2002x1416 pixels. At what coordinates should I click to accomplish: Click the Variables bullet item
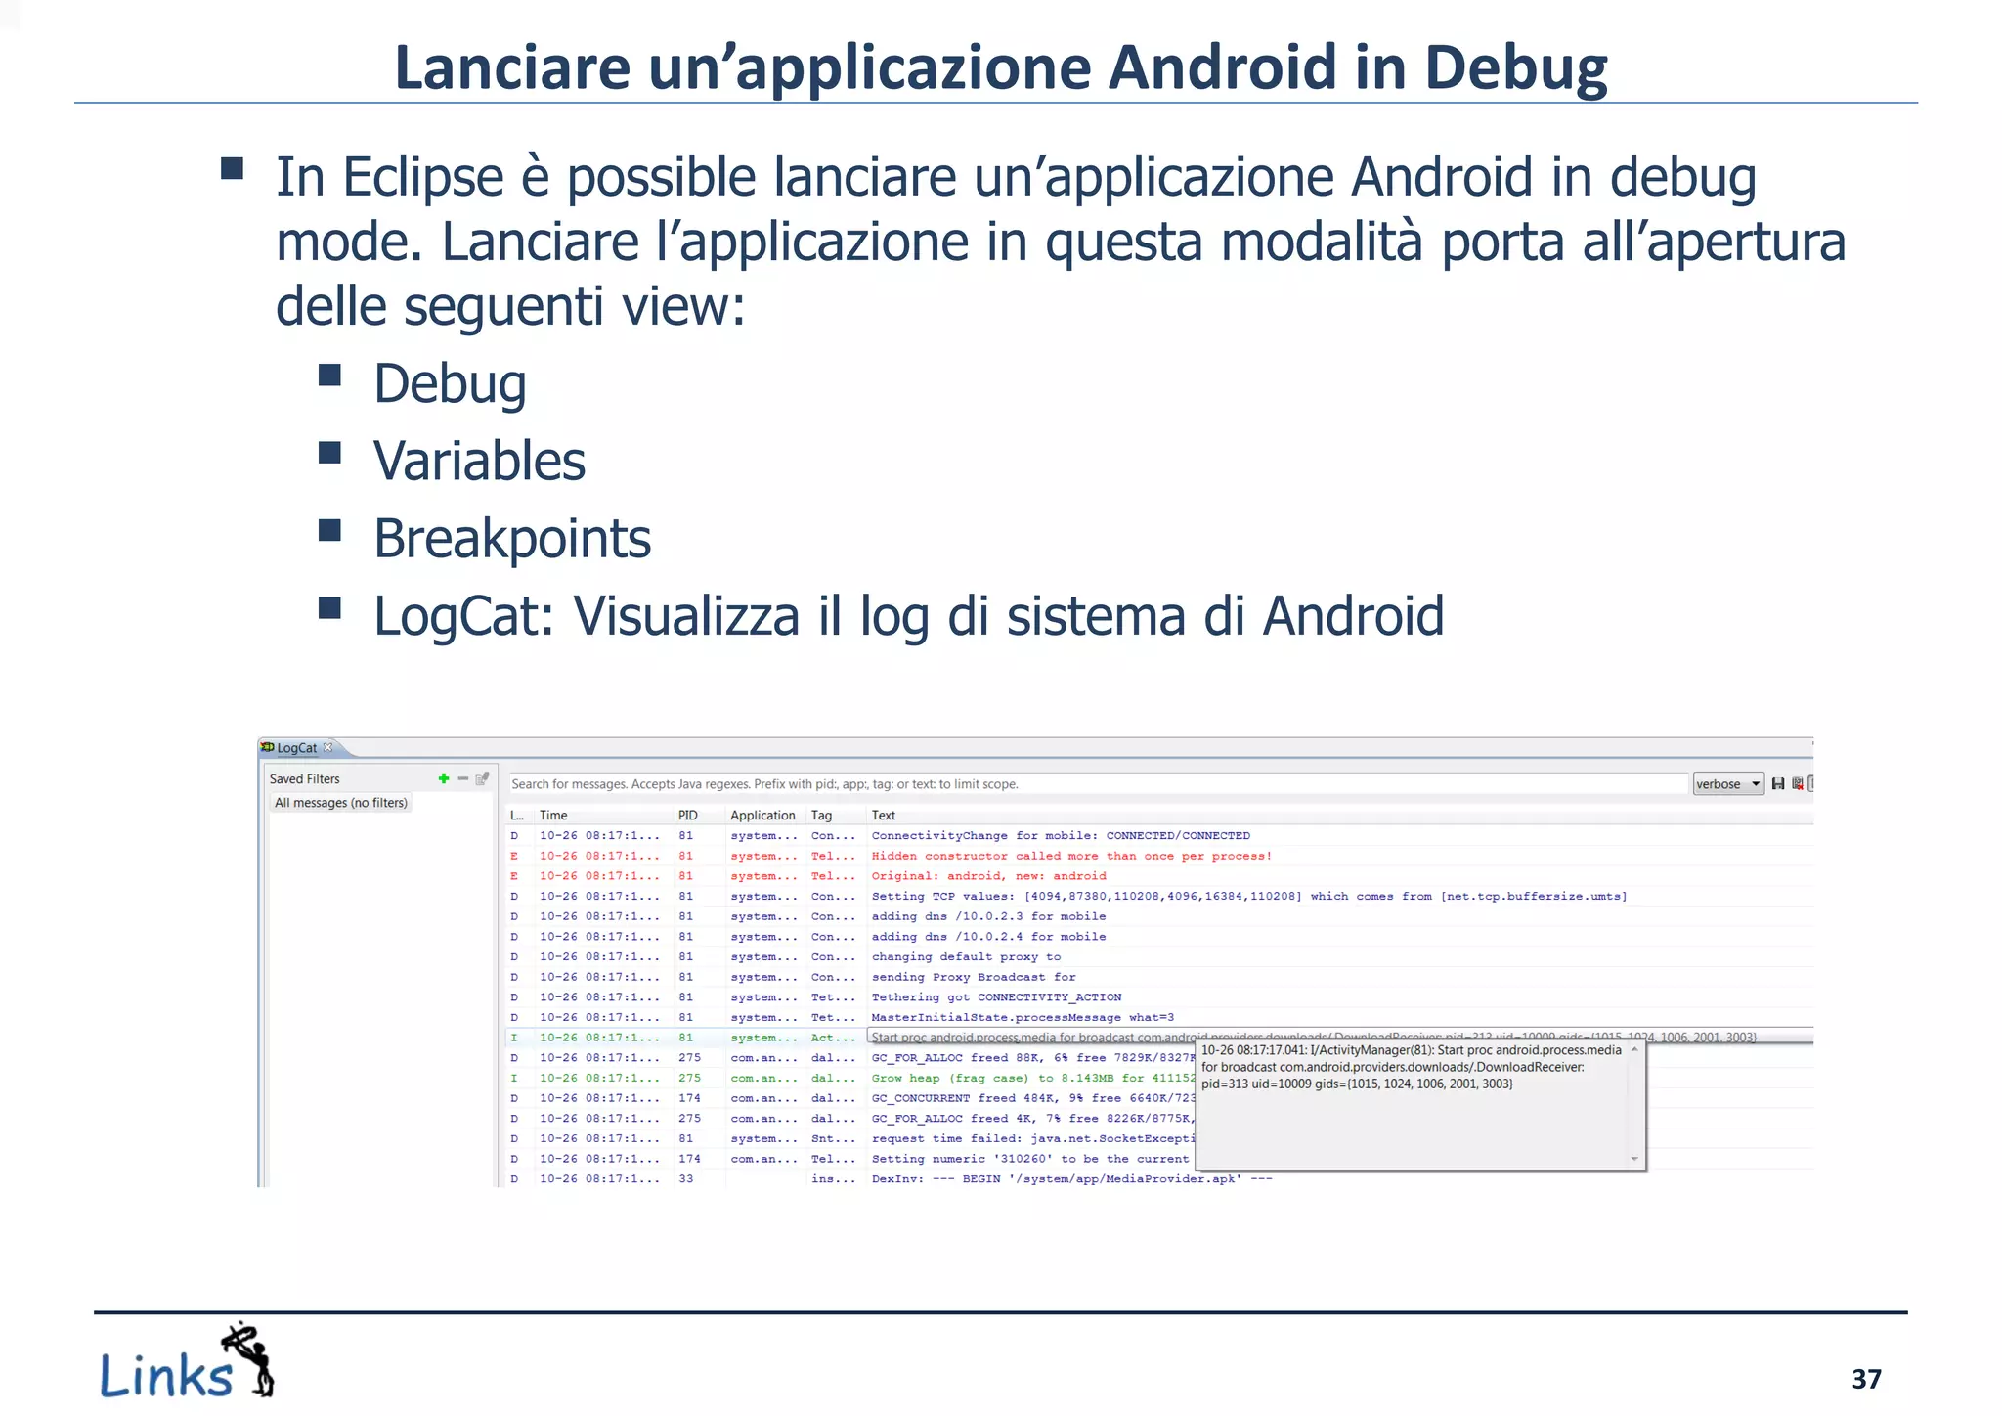479,461
